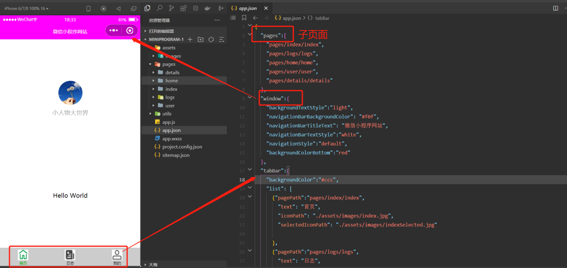Collapse all folders in the explorer
Viewport: 567px width, 268px height.
tap(221, 39)
